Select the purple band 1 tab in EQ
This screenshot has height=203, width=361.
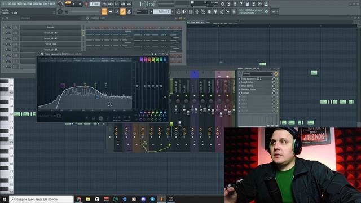click(x=141, y=60)
